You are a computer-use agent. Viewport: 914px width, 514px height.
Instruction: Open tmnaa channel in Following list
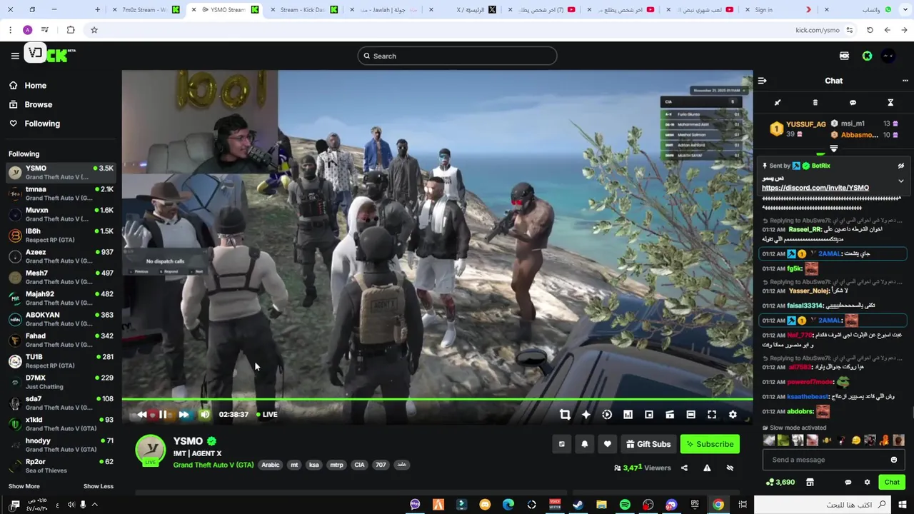pos(61,193)
